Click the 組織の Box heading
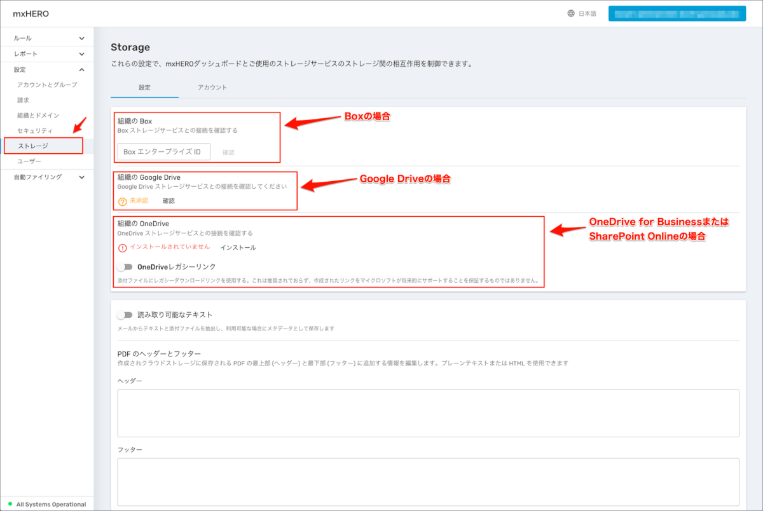 point(135,121)
